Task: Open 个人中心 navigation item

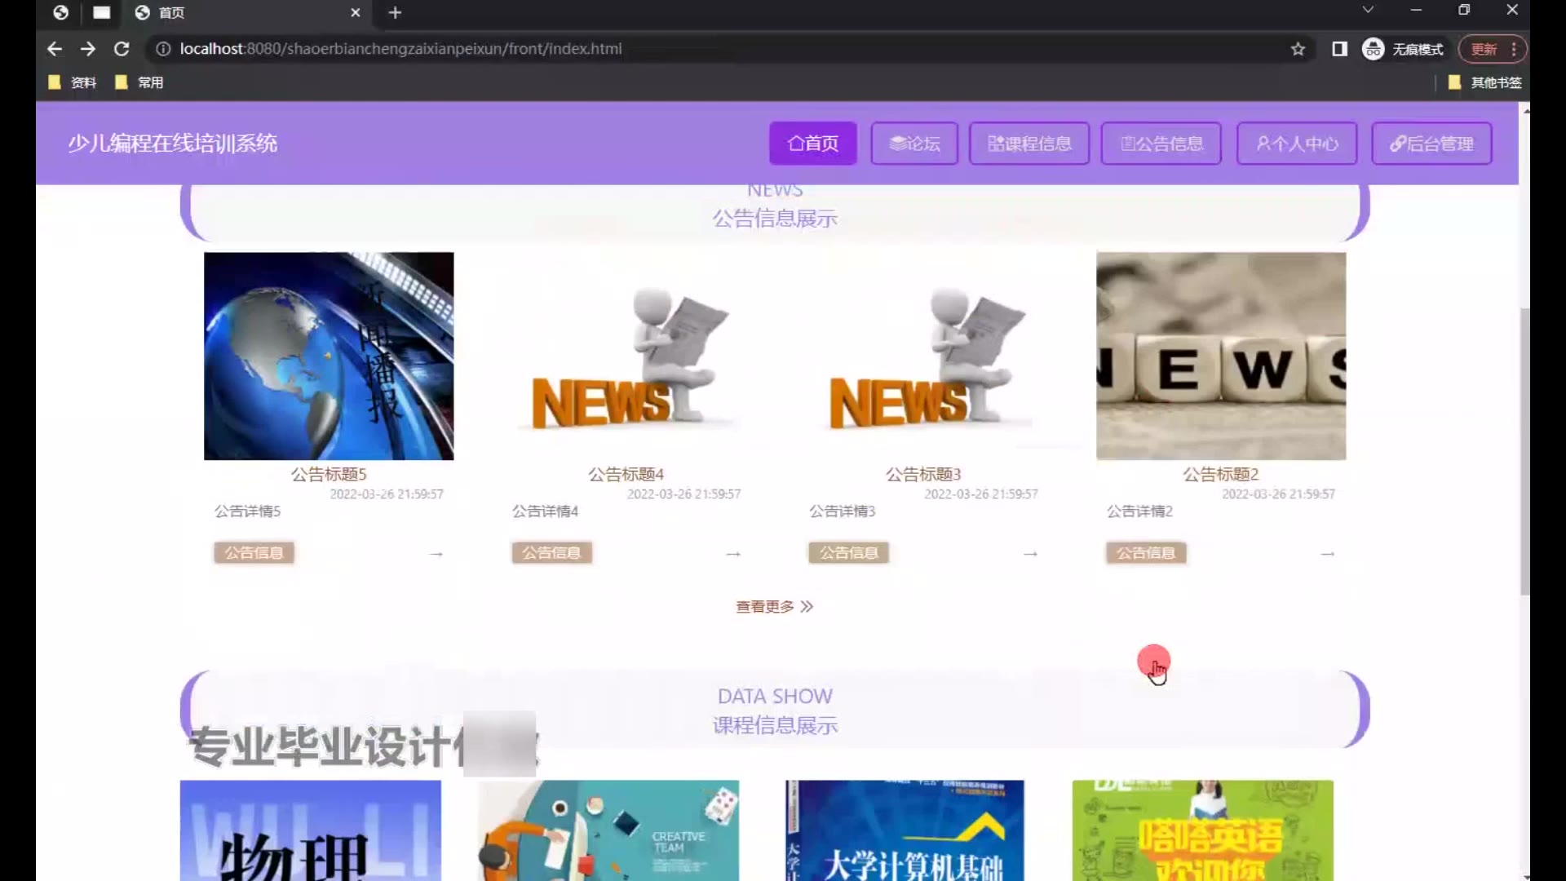Action: pos(1296,144)
